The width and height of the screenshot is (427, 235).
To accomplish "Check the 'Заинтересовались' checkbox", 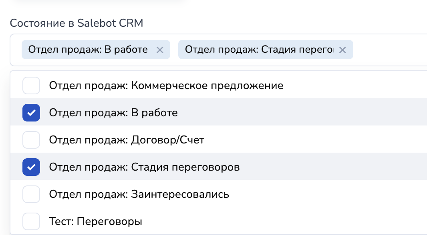I will 31,194.
